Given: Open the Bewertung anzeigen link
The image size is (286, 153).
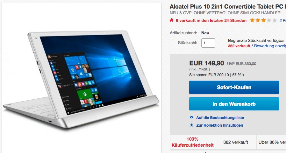Looking at the screenshot, I should pyautogui.click(x=270, y=46).
